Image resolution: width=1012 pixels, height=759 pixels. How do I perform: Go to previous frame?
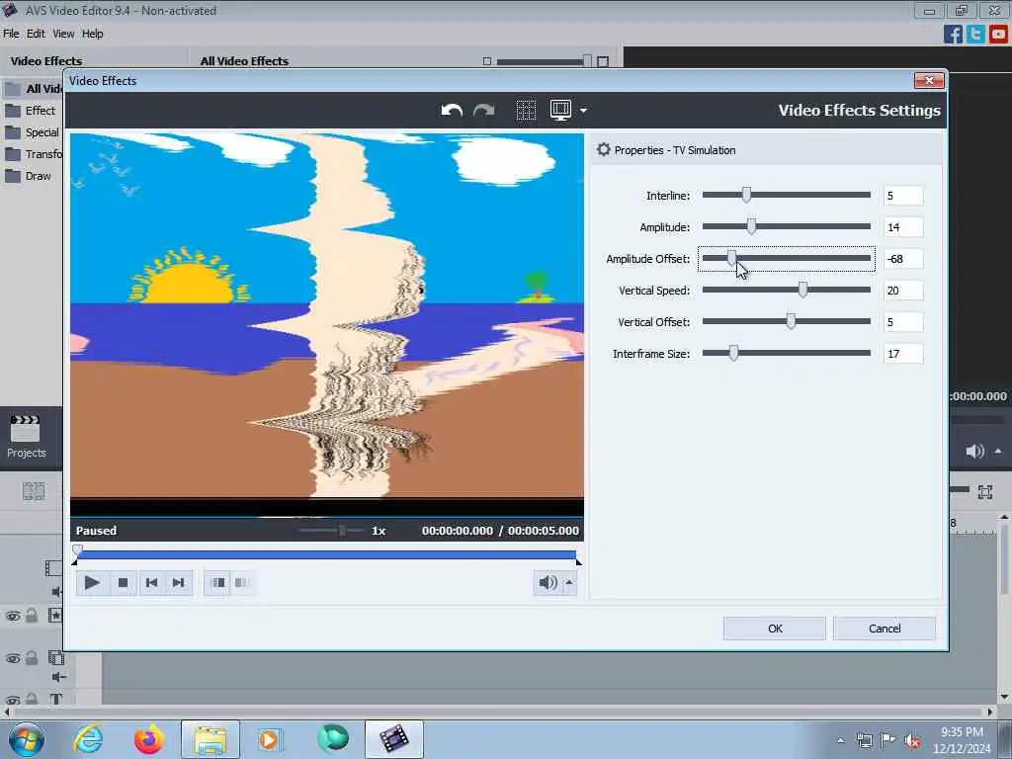click(x=151, y=583)
